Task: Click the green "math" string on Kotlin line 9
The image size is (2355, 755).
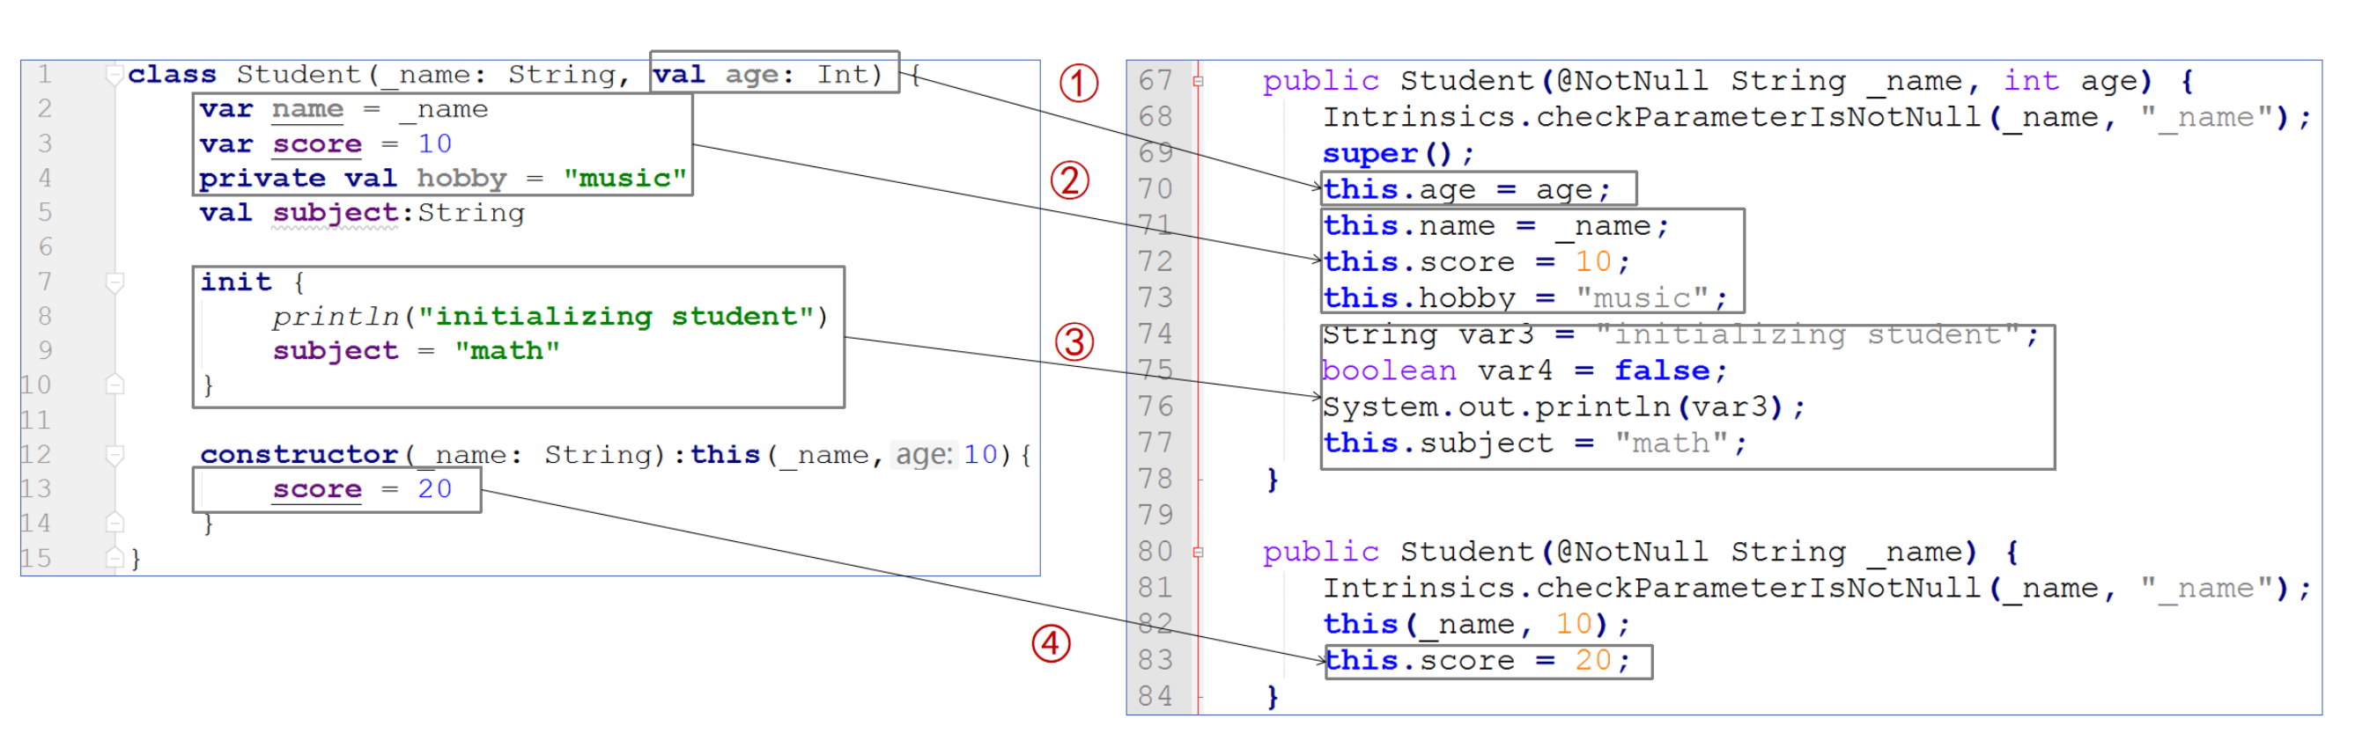Action: pos(506,350)
